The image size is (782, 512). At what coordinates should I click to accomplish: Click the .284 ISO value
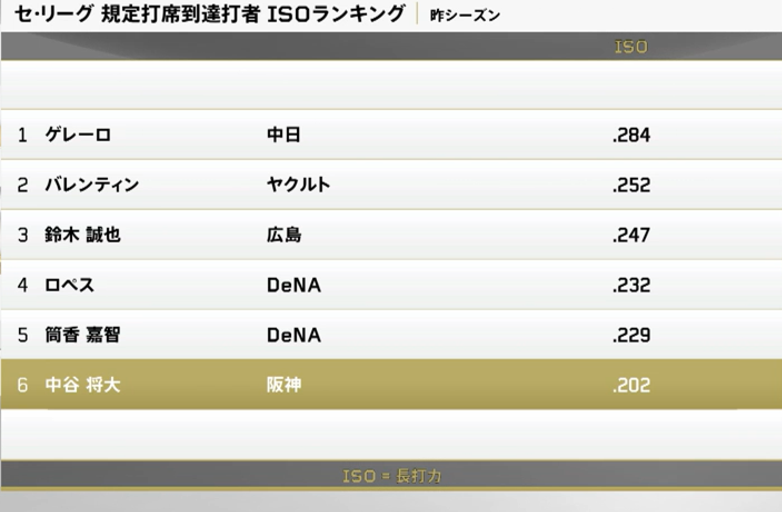tap(631, 135)
